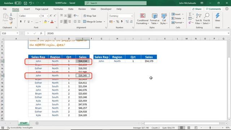Click the Search box in title bar

pyautogui.click(x=115, y=3)
